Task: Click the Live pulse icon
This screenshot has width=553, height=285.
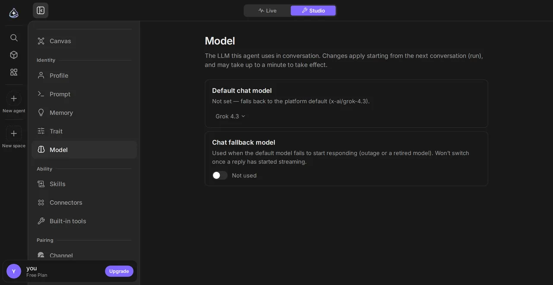Action: [x=261, y=11]
